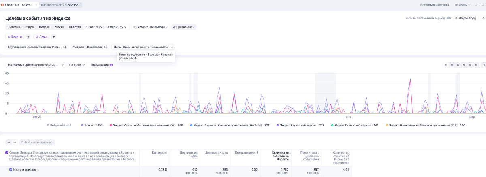Select the Месяц period tab
486x177 pixels.
pyautogui.click(x=59, y=27)
